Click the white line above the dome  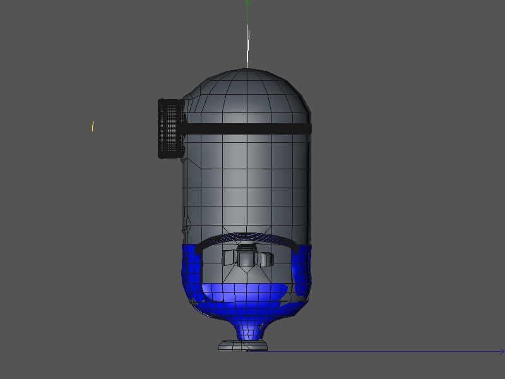pyautogui.click(x=247, y=46)
